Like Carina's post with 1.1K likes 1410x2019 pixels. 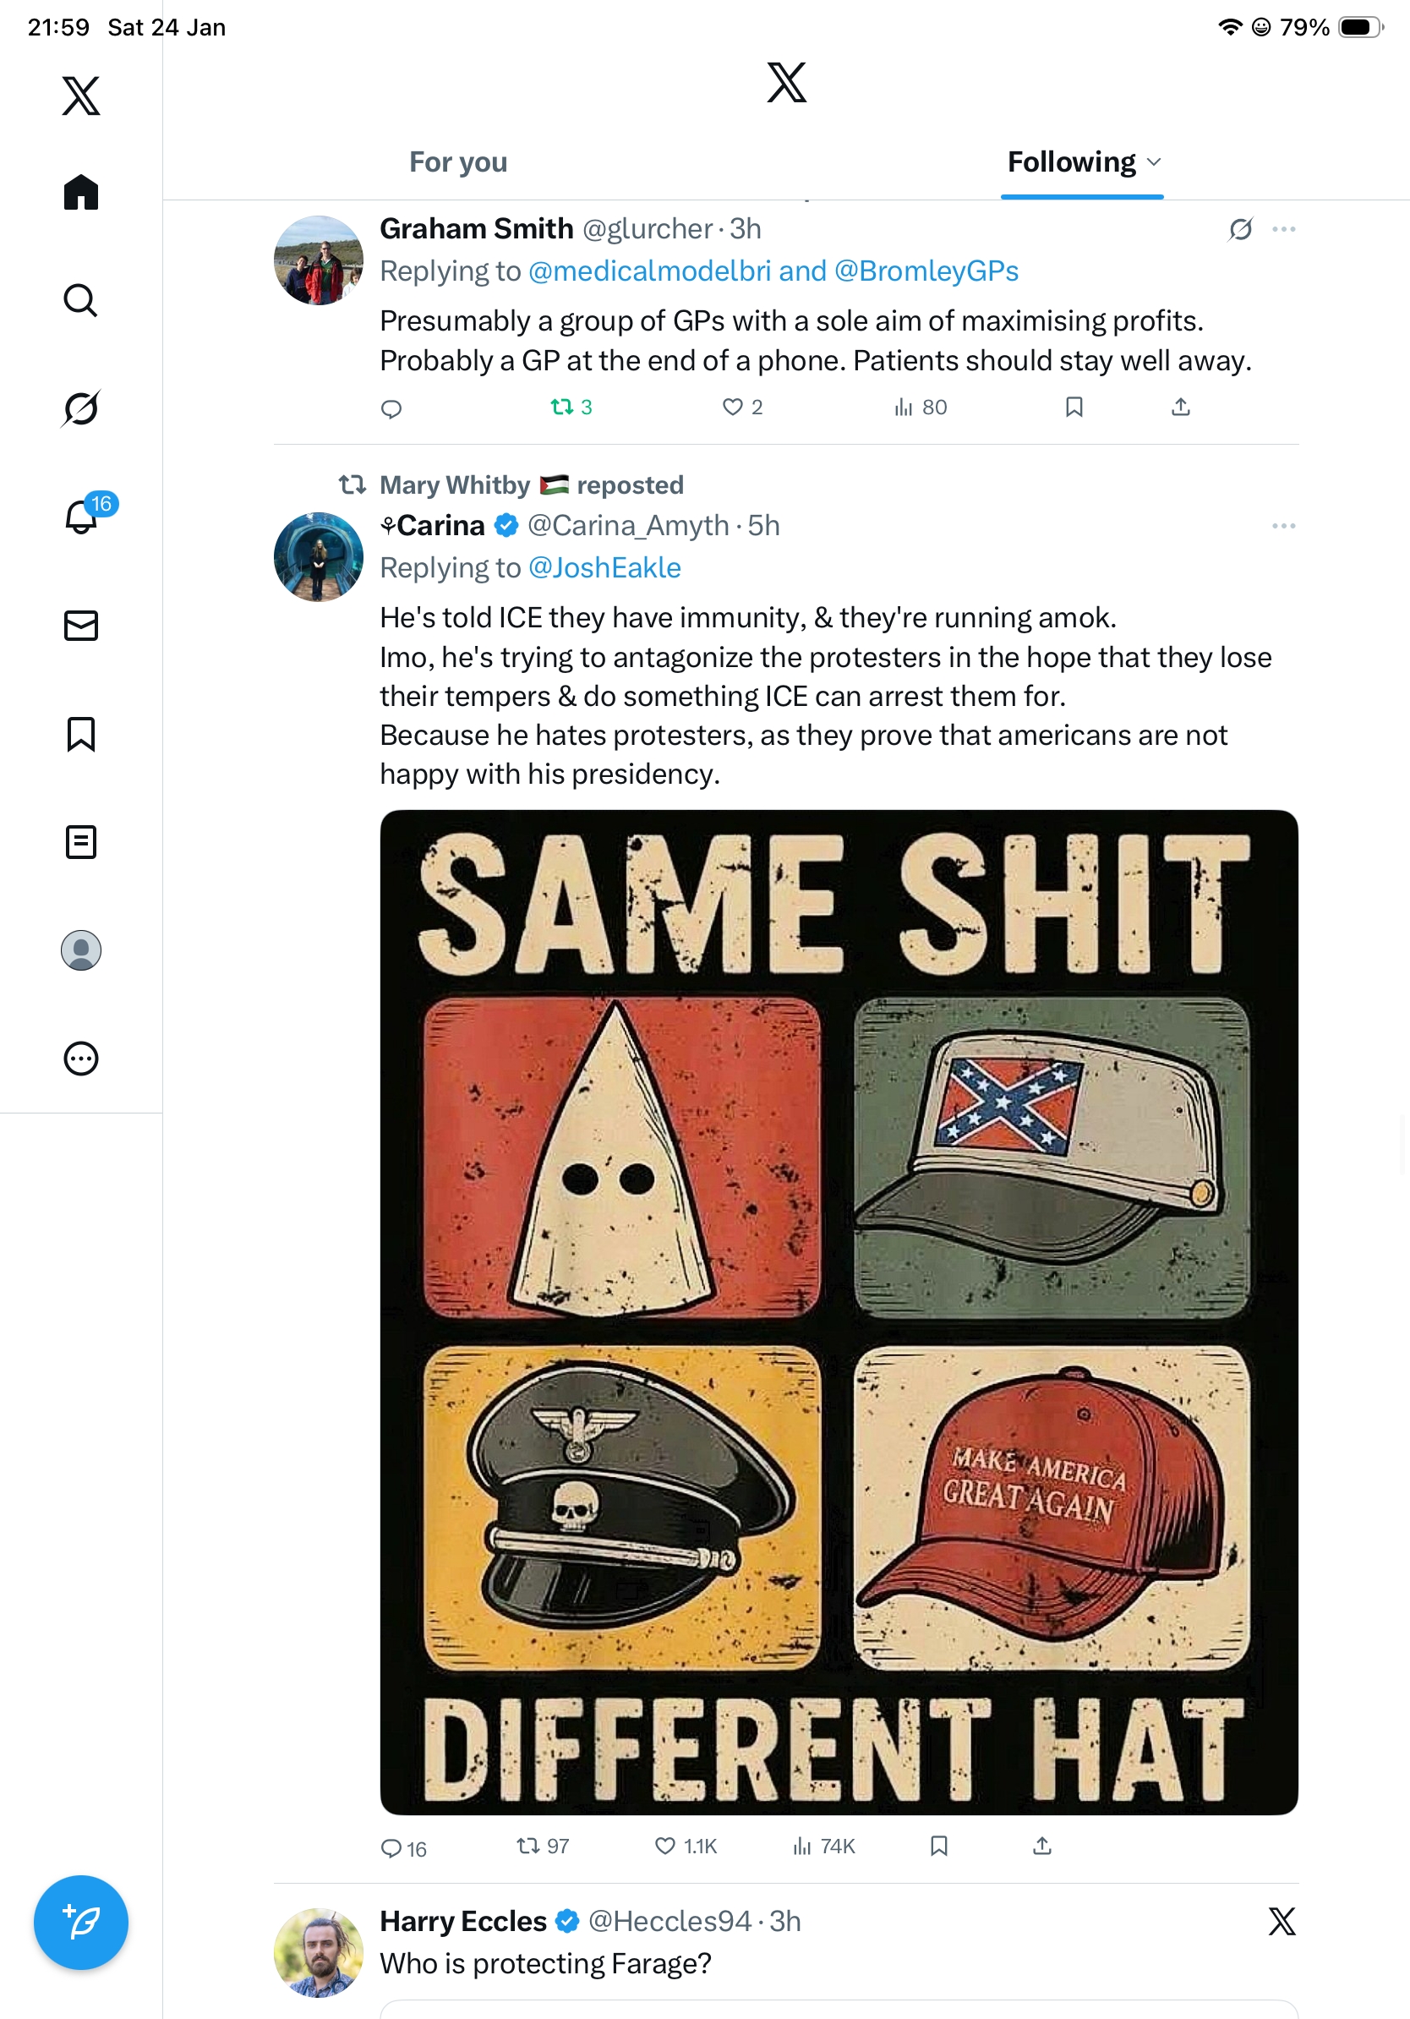point(665,1846)
